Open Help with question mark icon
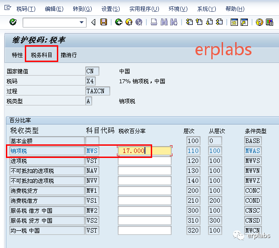Screen dimensions: 279x248 click(x=260, y=22)
